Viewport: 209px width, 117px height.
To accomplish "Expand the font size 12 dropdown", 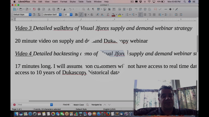I will coord(71,15).
